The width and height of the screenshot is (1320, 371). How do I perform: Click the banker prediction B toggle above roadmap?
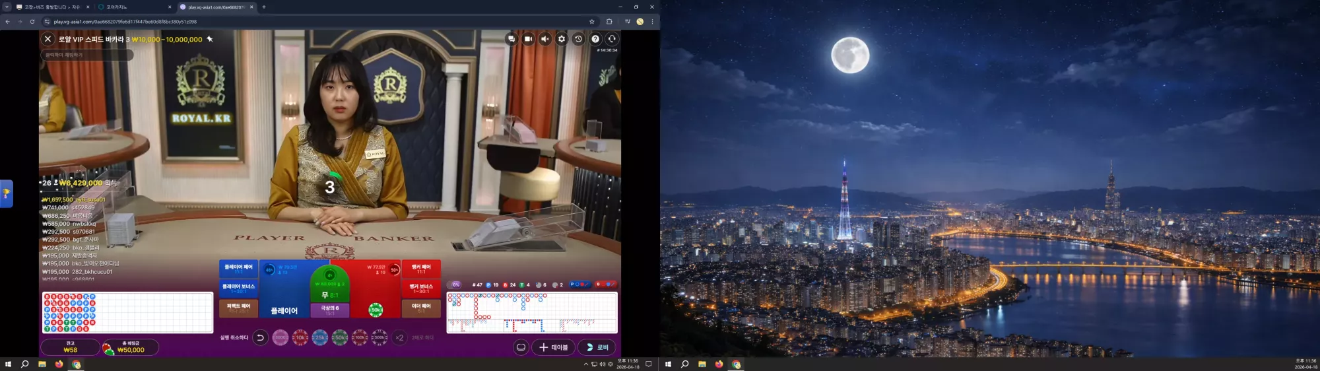coord(606,285)
